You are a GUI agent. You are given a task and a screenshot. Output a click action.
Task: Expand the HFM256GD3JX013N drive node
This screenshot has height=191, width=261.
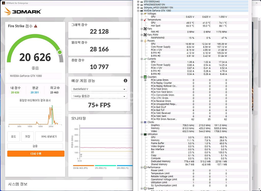[138, 5]
